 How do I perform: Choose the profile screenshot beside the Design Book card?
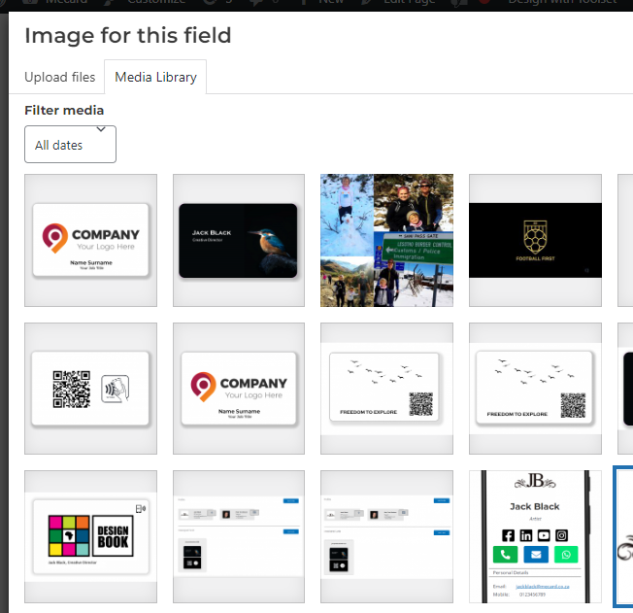(x=239, y=536)
